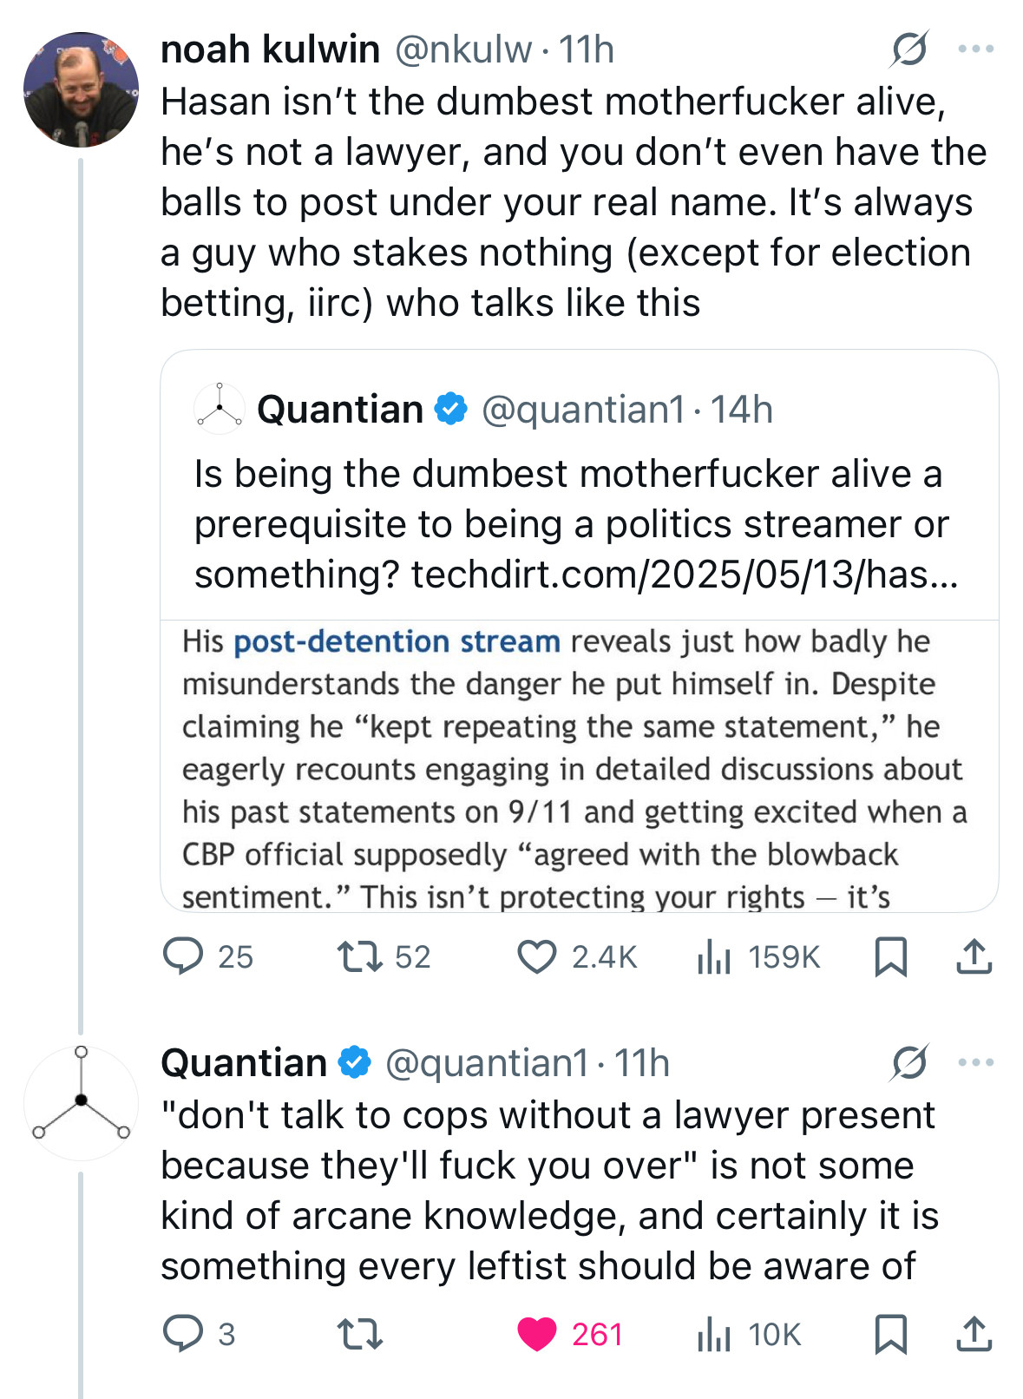Image resolution: width=1023 pixels, height=1399 pixels.
Task: Open more options on Quantian's reply
Action: point(976,1062)
